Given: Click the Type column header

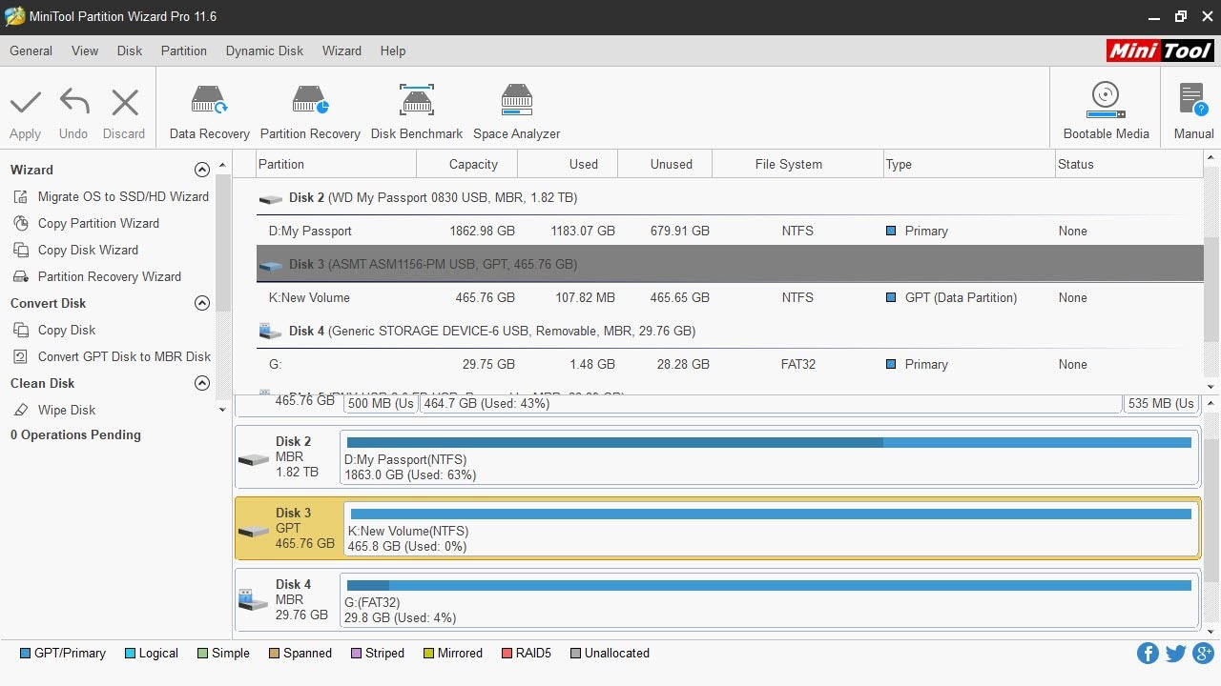Looking at the screenshot, I should coord(969,164).
